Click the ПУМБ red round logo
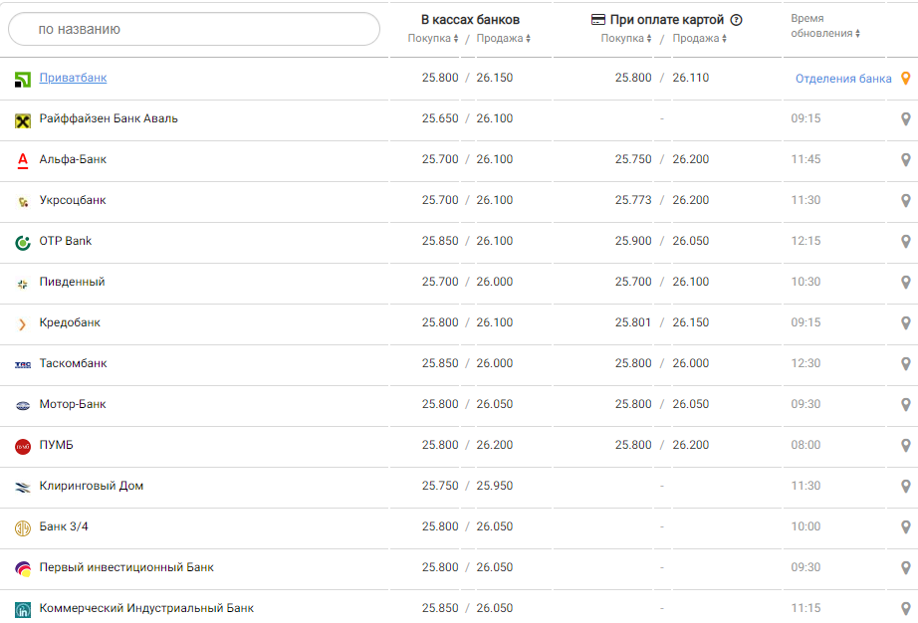 23,446
